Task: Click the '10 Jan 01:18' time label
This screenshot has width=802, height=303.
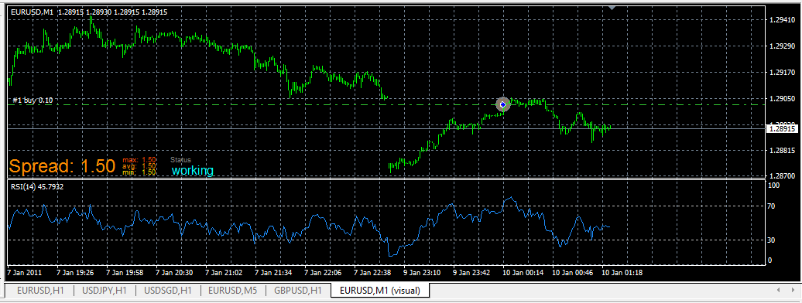Action: [x=622, y=273]
